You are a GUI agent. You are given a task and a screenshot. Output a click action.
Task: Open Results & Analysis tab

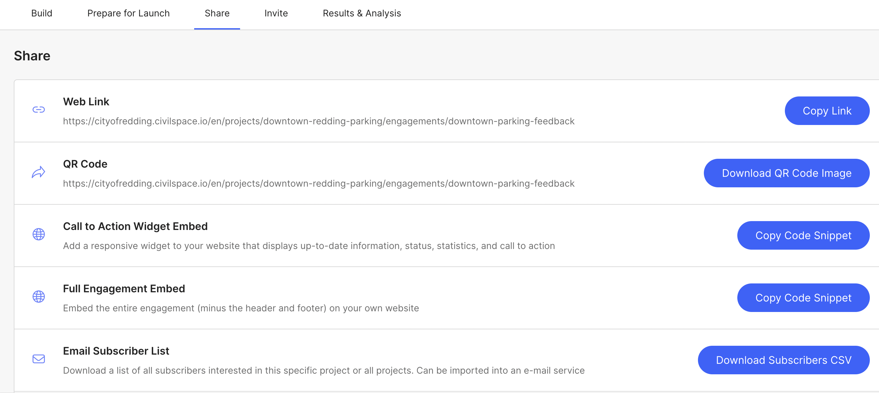coord(362,13)
